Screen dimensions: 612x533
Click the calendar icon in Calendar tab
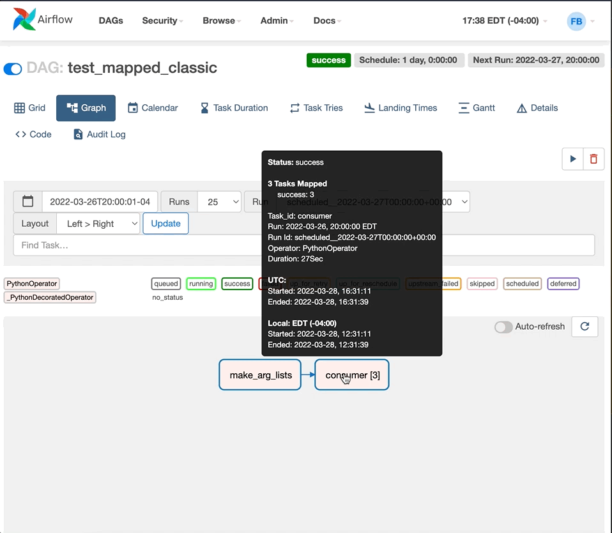(133, 108)
